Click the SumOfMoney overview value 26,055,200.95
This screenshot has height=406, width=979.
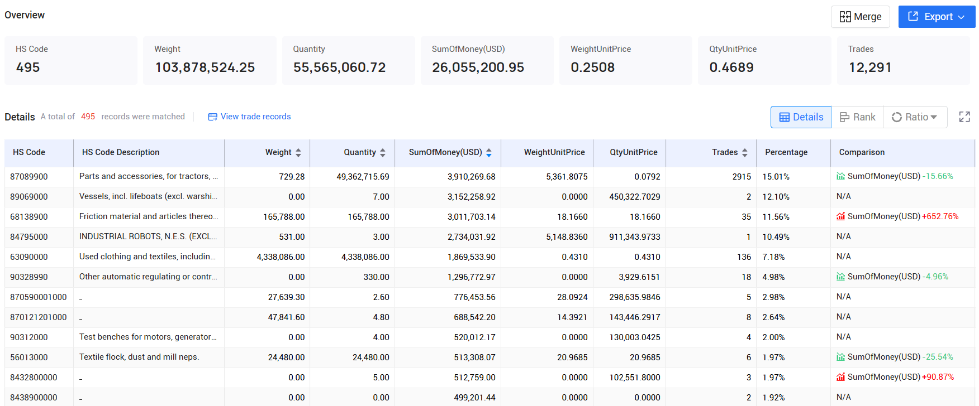(478, 67)
